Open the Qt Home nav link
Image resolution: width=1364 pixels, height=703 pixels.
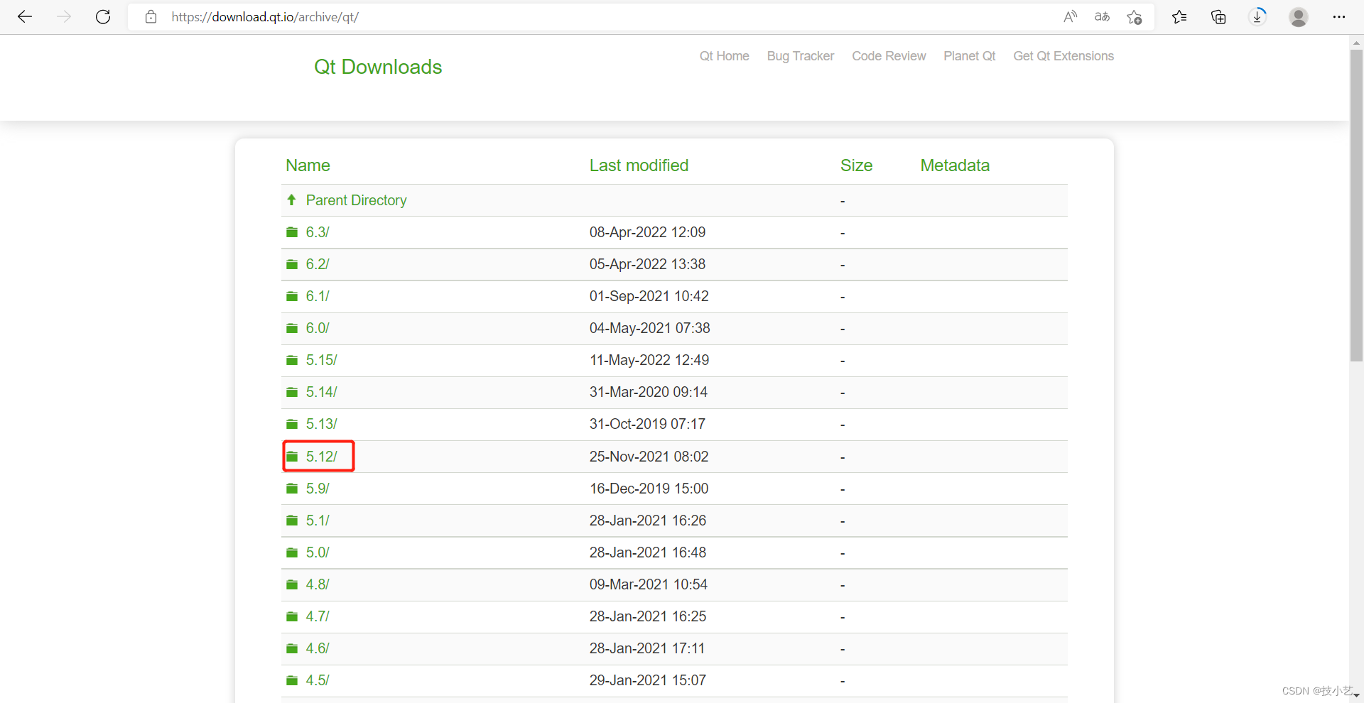[724, 56]
